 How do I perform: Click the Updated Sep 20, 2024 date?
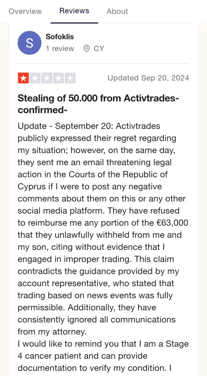148,78
